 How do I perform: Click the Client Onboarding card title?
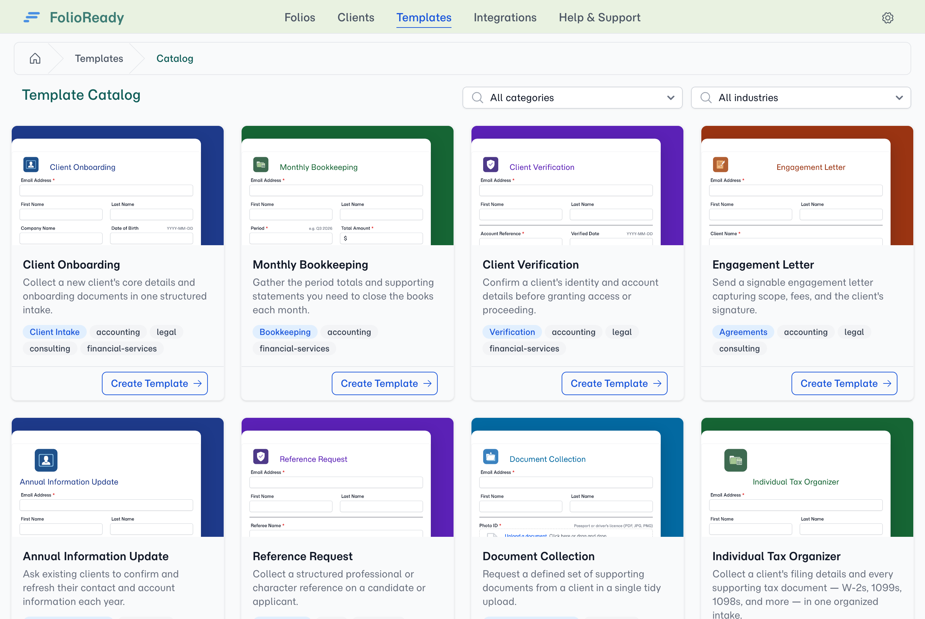coord(72,264)
